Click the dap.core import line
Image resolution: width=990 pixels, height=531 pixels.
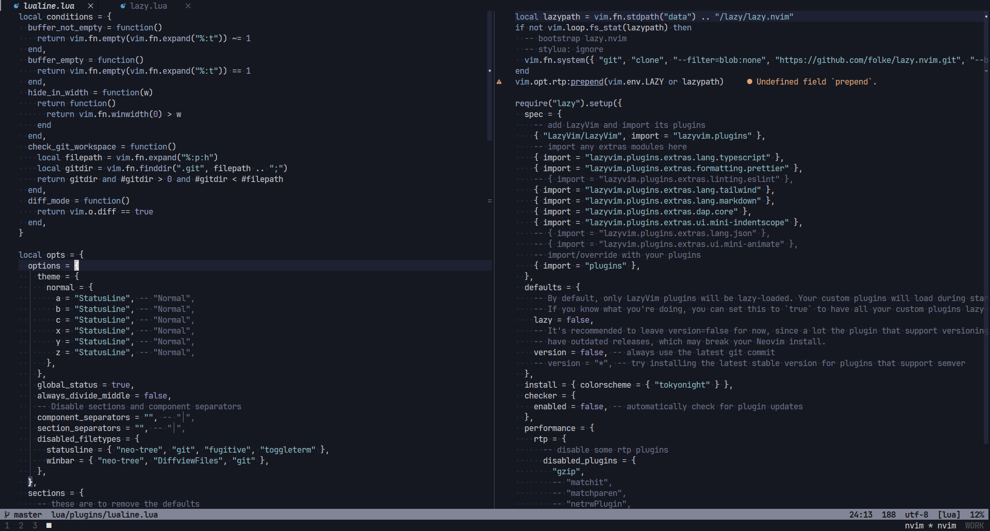[642, 211]
